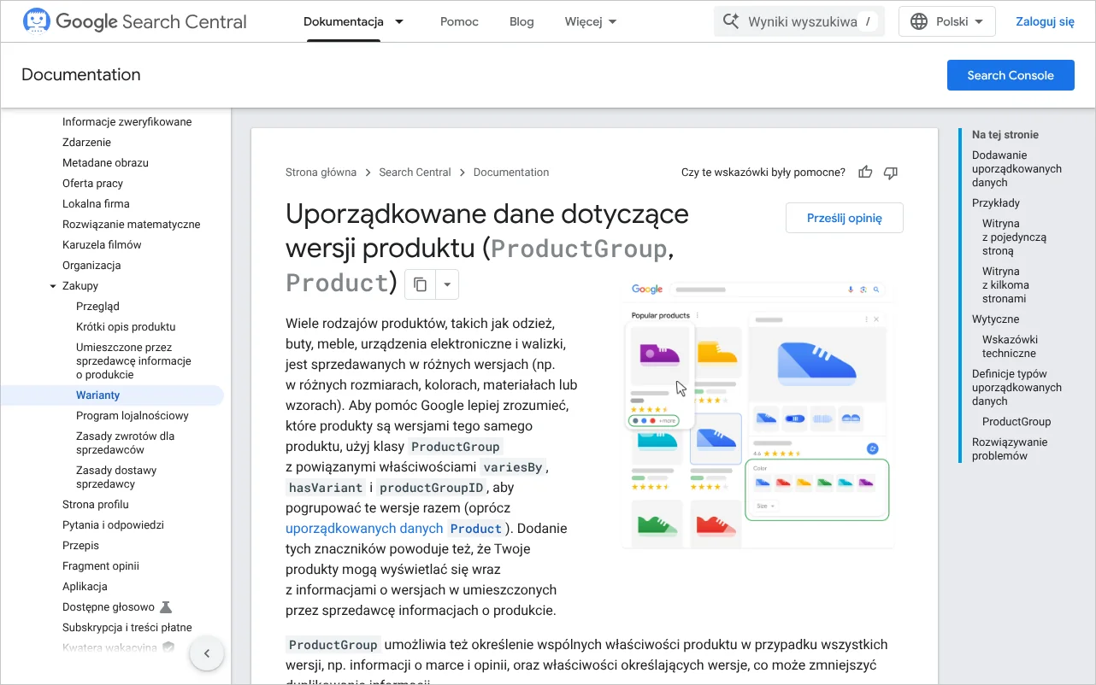Open Zasady zwrotów dla sprzedawców
1096x685 pixels.
pos(125,443)
